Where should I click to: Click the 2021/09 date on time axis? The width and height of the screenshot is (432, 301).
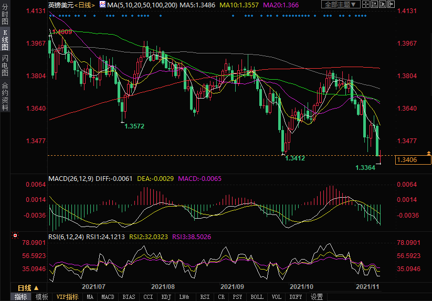pos(231,287)
